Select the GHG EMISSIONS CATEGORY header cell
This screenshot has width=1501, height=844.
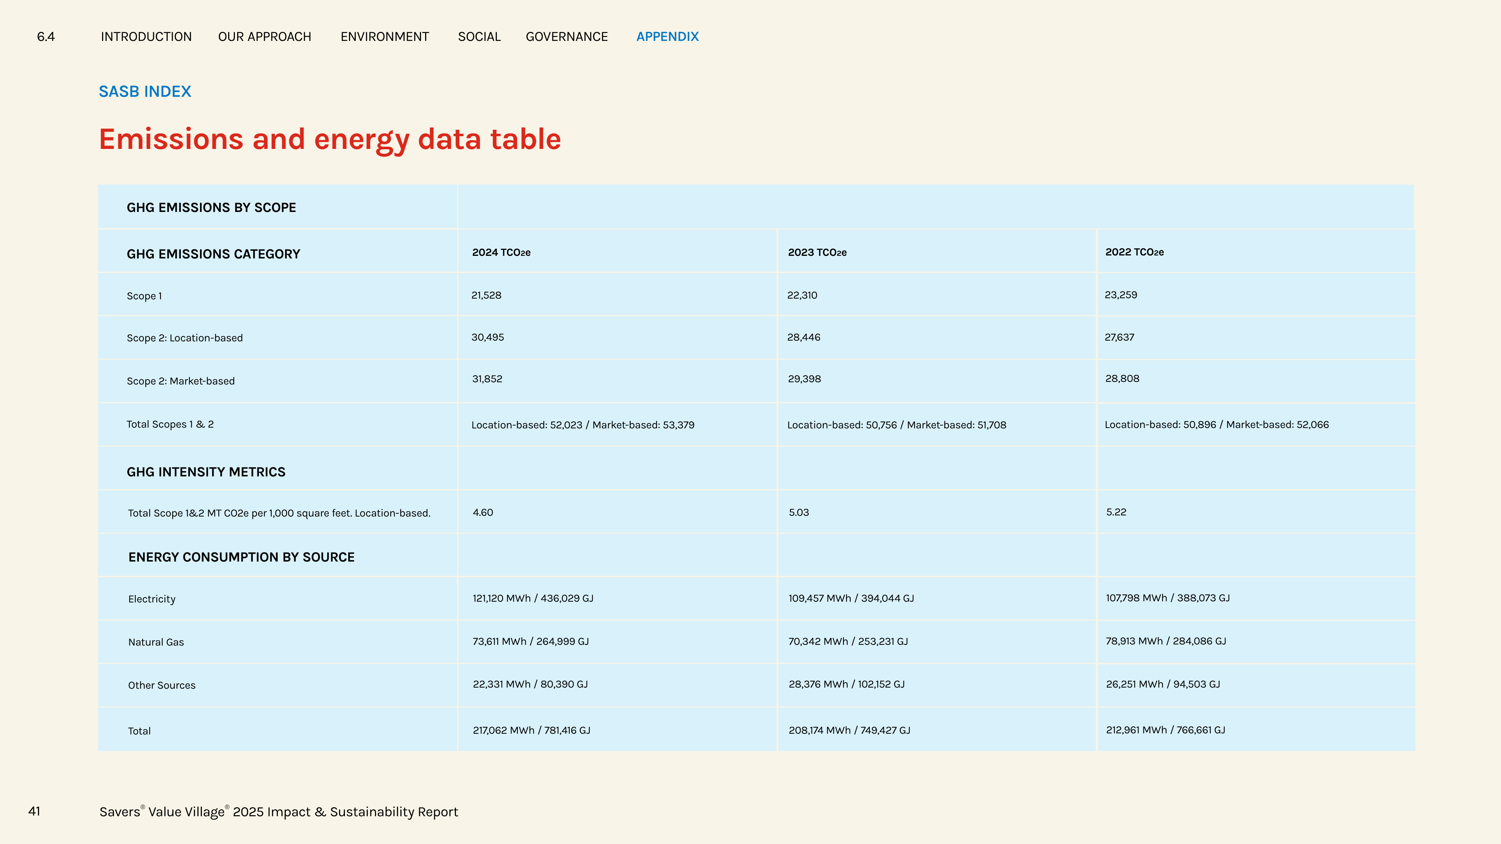click(x=213, y=254)
